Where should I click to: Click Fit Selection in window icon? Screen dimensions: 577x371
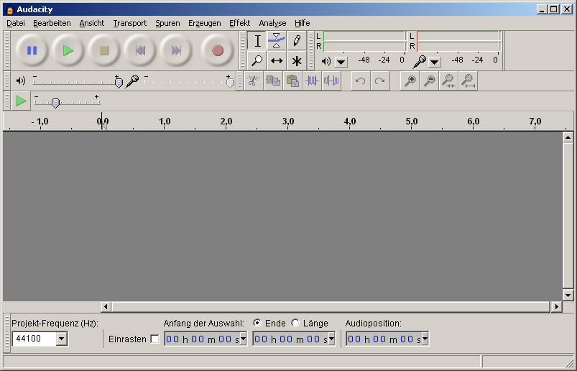point(448,81)
